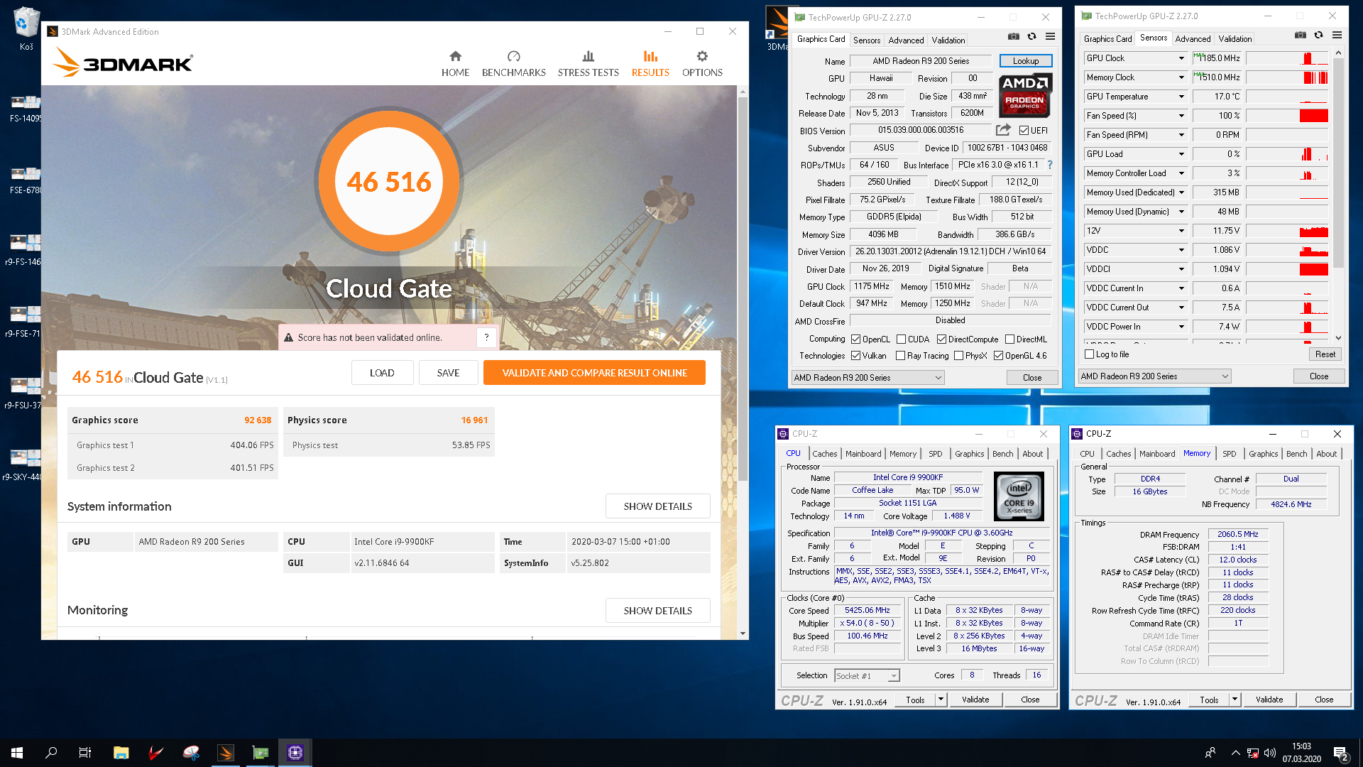1363x767 pixels.
Task: Switch to 3DMark taskbar icon
Action: point(226,753)
